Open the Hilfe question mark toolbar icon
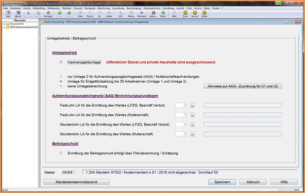305x193 pixels. [x=174, y=14]
